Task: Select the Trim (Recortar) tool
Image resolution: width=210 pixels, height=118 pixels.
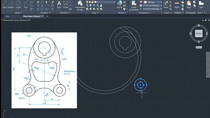Action: [x=46, y=2]
